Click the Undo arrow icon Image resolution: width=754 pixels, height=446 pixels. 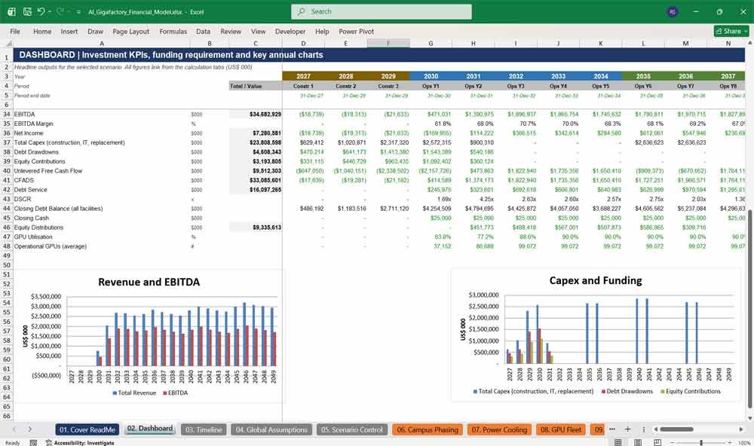click(41, 11)
